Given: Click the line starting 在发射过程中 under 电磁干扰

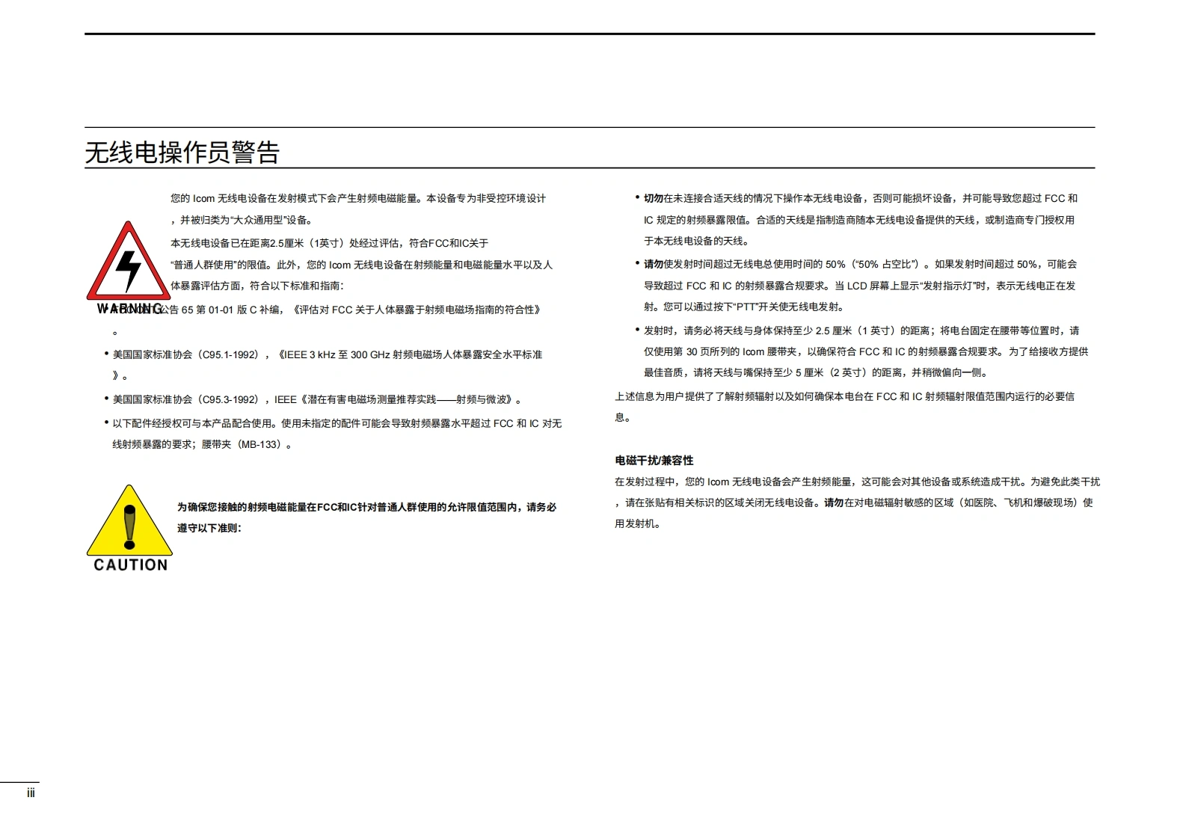Looking at the screenshot, I should coord(856,482).
